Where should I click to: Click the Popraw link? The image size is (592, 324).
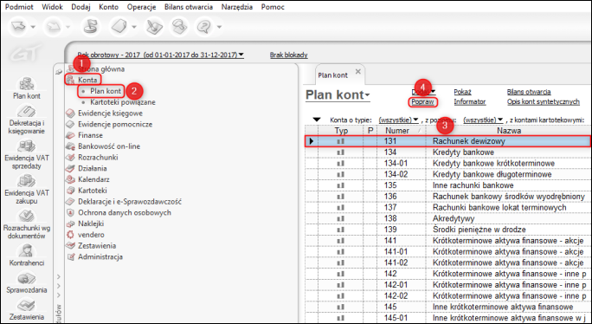(422, 101)
